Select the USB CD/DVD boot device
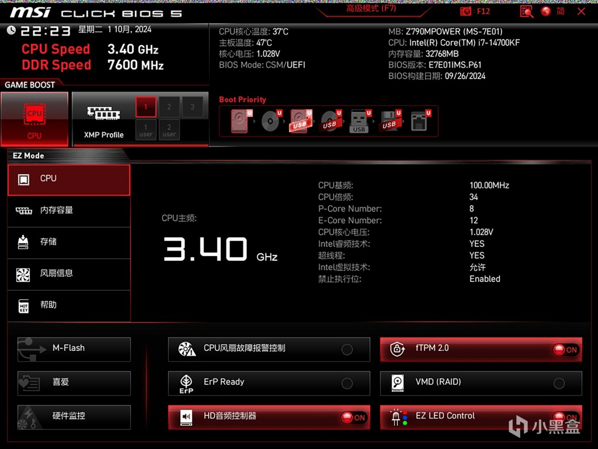Image resolution: width=598 pixels, height=449 pixels. pyautogui.click(x=330, y=121)
